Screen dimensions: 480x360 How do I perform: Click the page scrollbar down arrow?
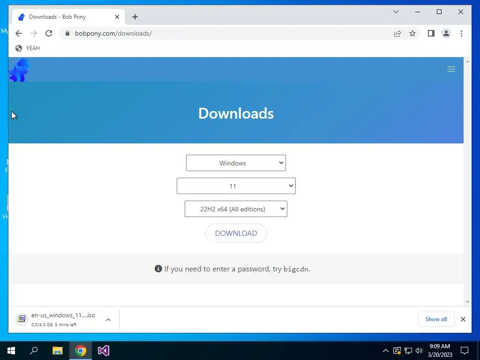[x=467, y=302]
